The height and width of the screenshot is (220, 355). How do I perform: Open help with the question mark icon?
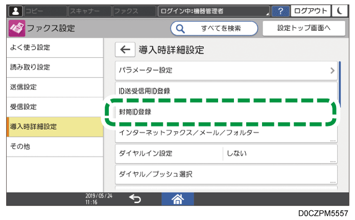tap(280, 11)
